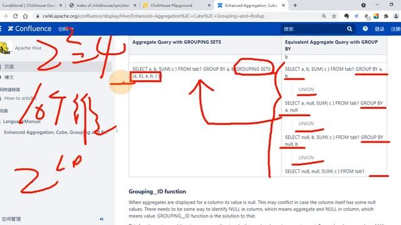Open the LanguageManual tree item
This screenshot has height=225, width=401.
22,121
